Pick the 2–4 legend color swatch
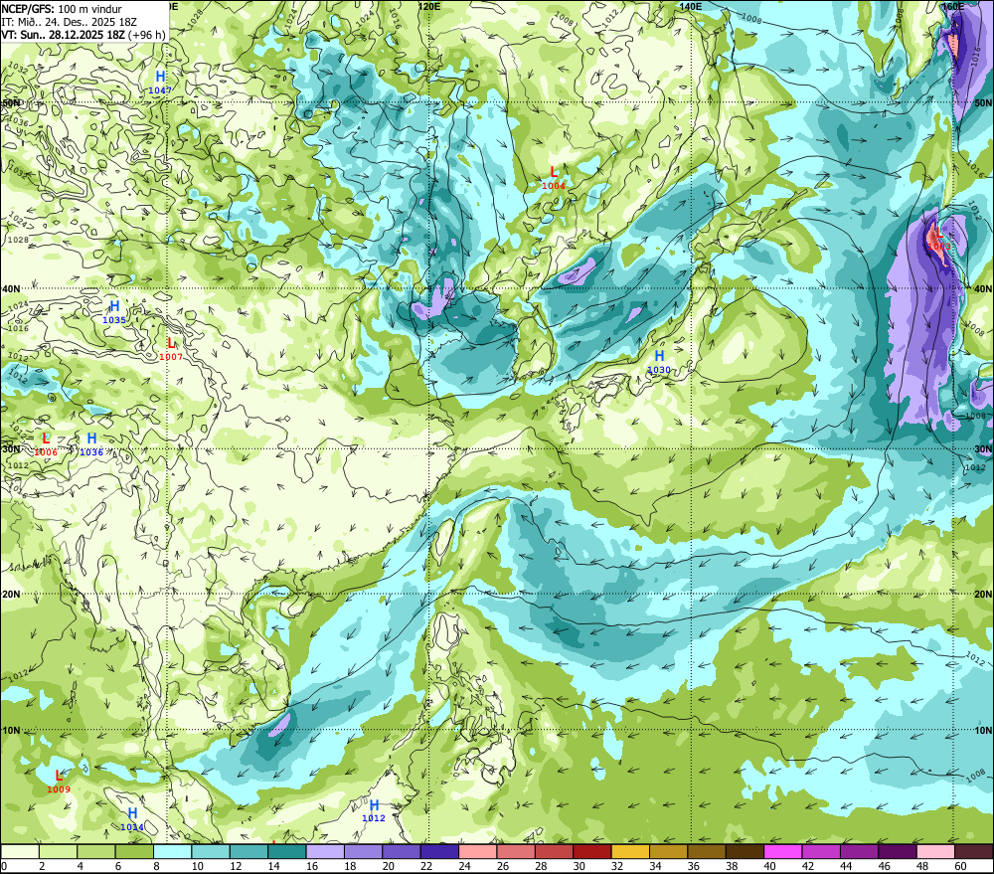This screenshot has height=874, width=994. pyautogui.click(x=58, y=852)
